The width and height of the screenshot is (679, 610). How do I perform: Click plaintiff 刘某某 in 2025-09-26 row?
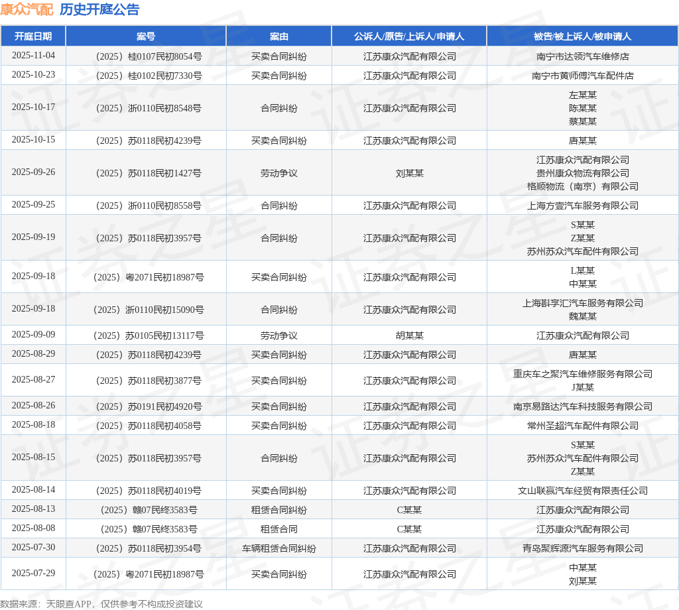coord(409,173)
